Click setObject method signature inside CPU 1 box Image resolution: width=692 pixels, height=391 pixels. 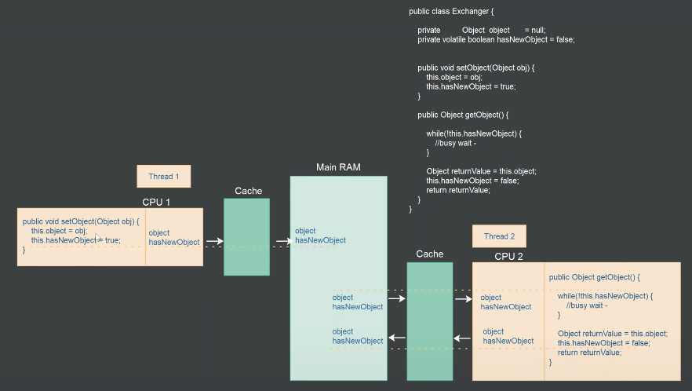(x=80, y=221)
